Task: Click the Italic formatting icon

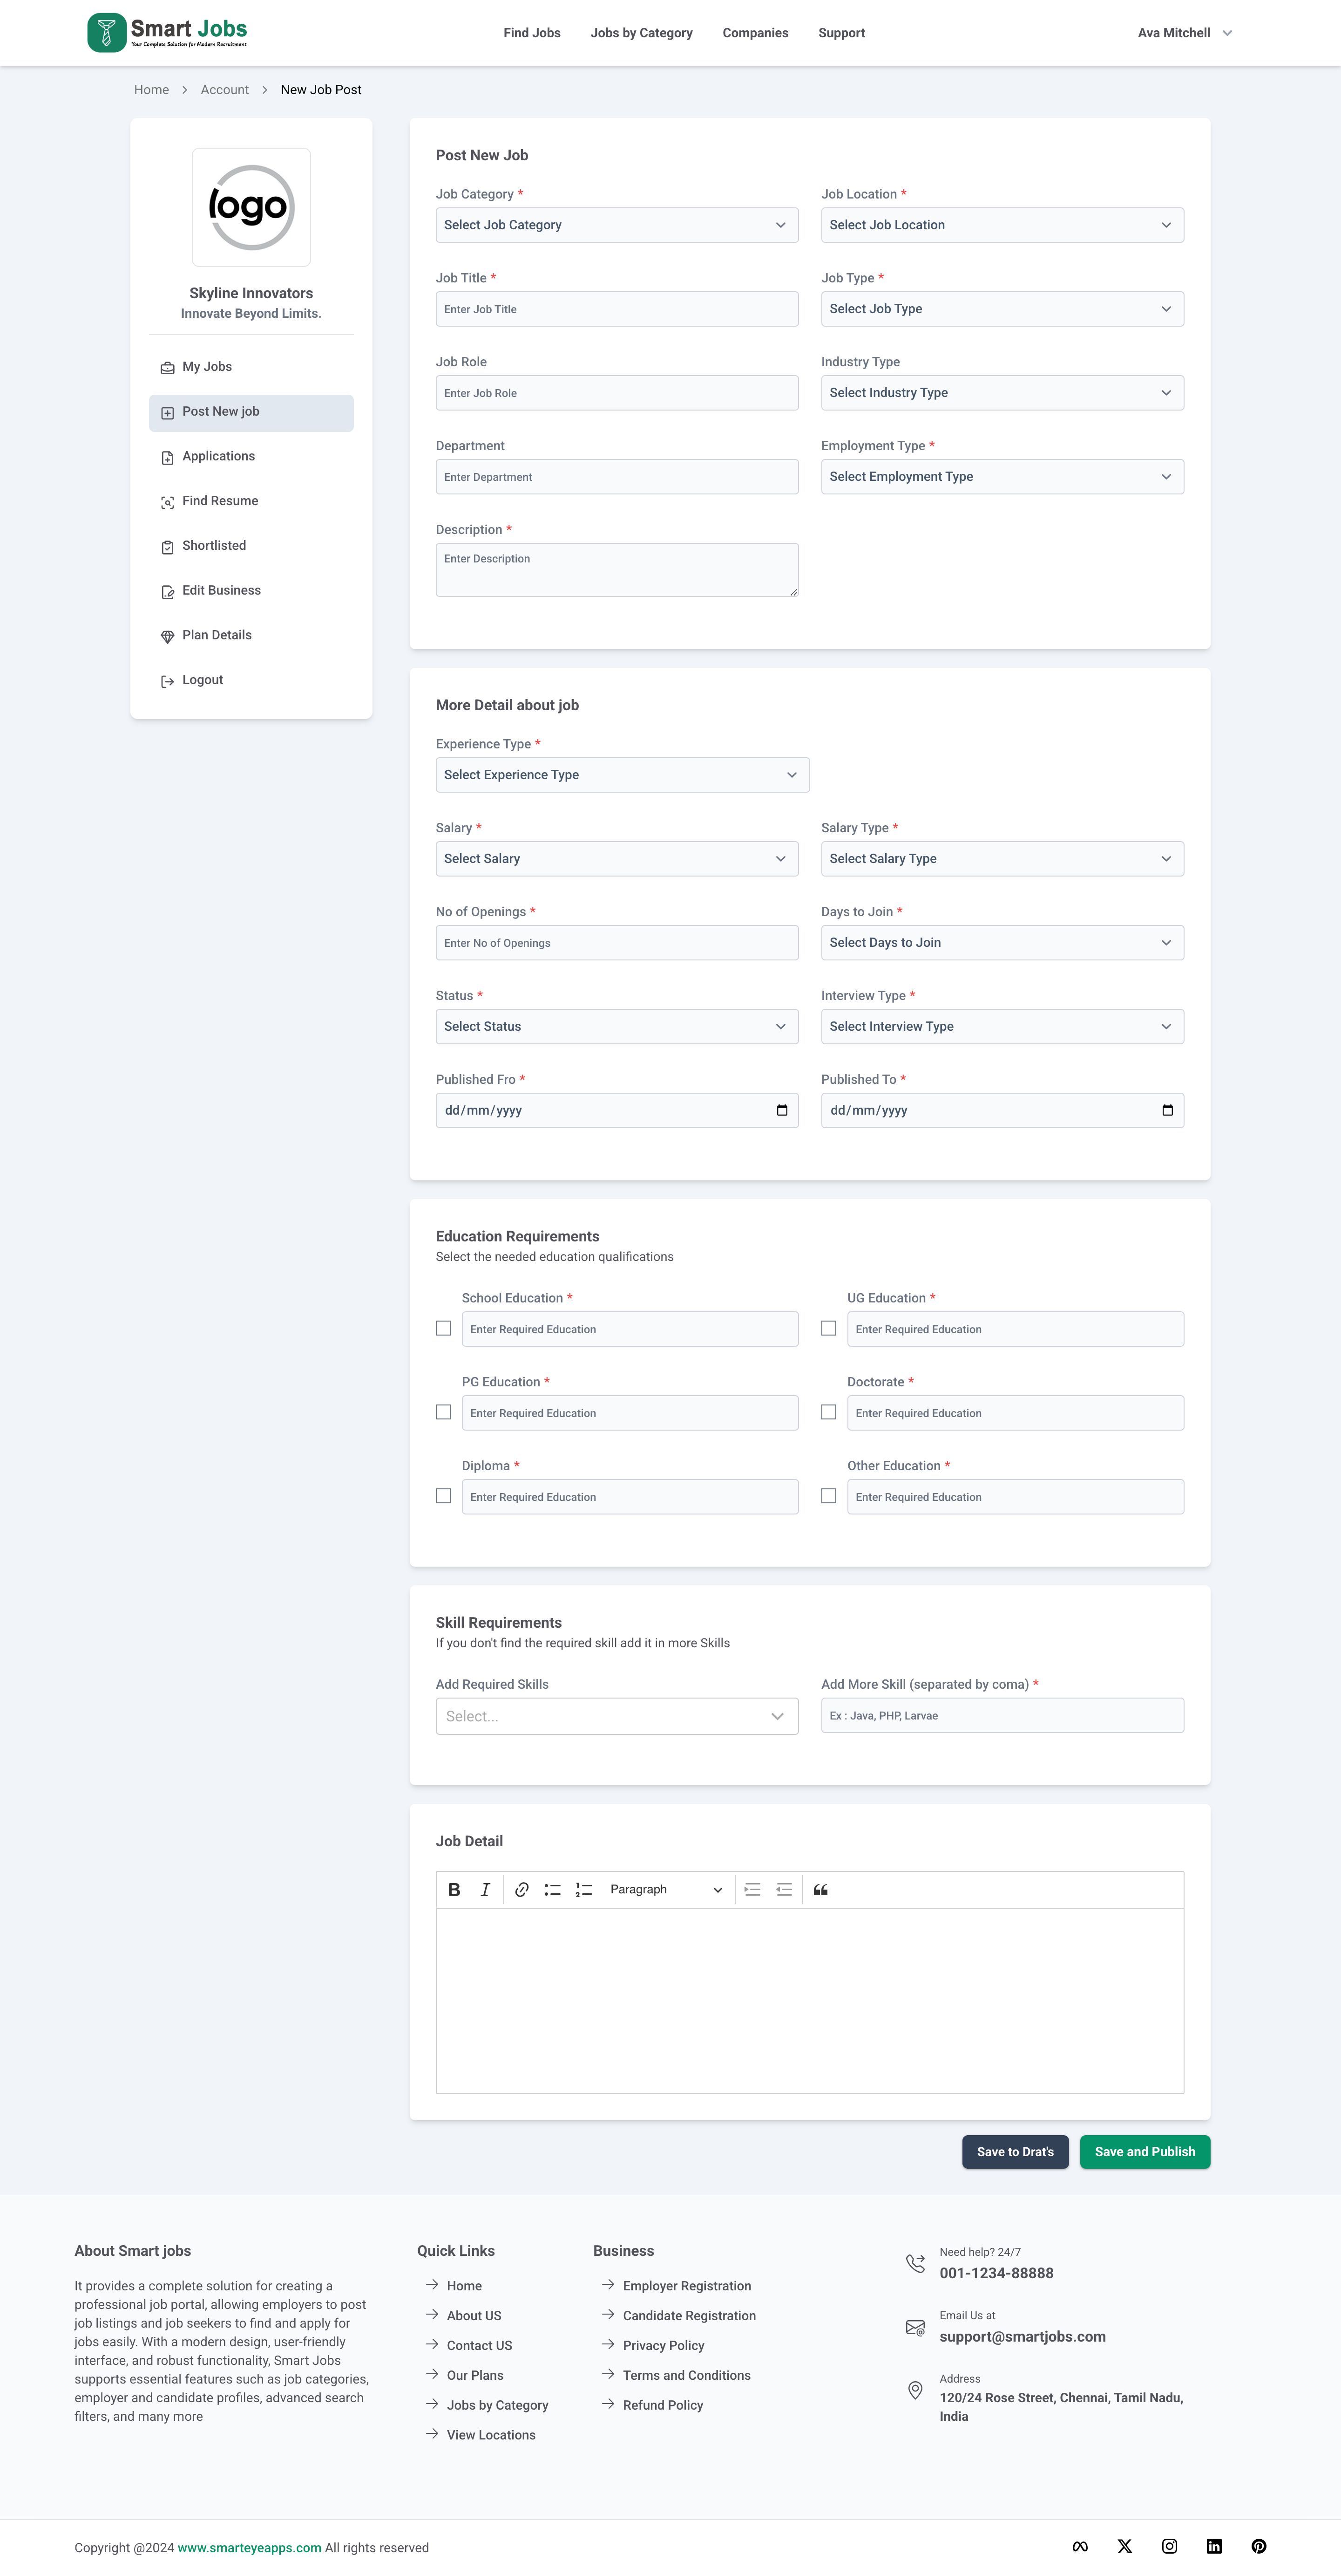Action: [x=486, y=1889]
